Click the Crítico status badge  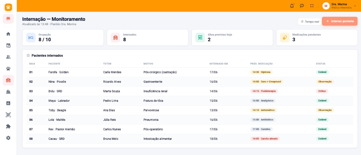(322, 91)
